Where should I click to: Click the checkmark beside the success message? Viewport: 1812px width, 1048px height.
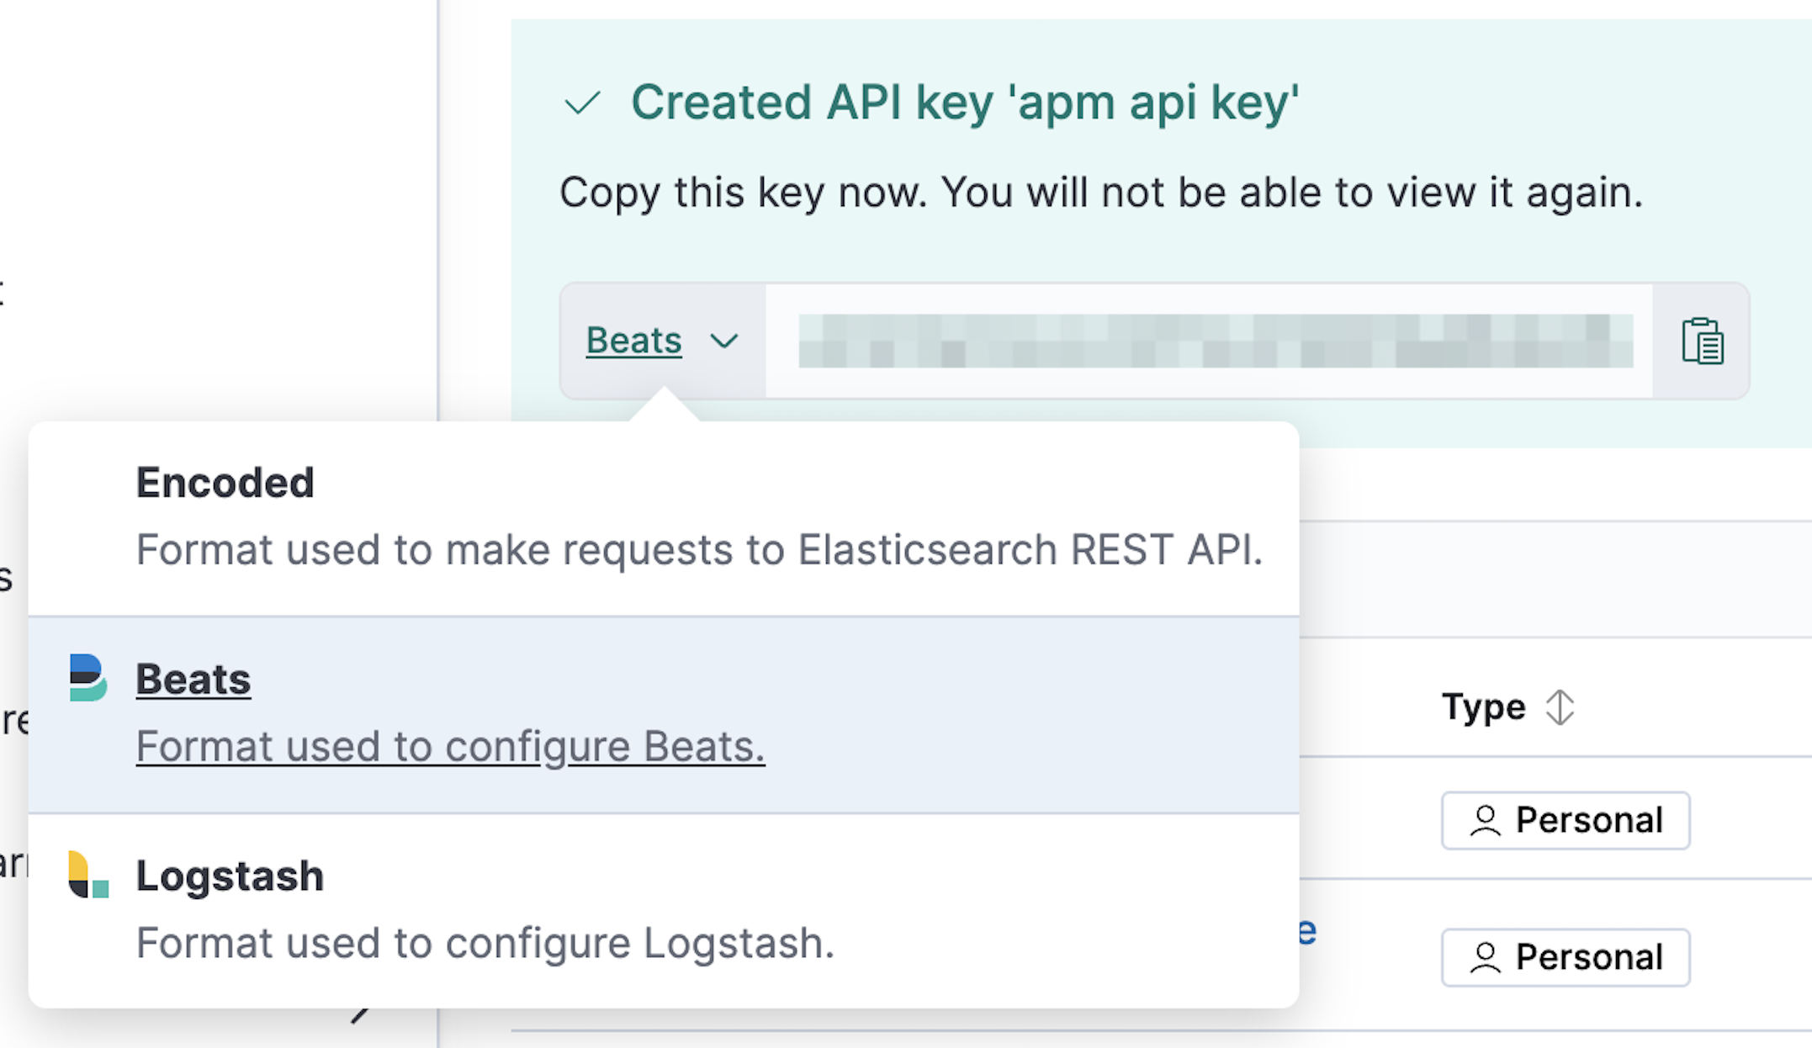pos(582,103)
